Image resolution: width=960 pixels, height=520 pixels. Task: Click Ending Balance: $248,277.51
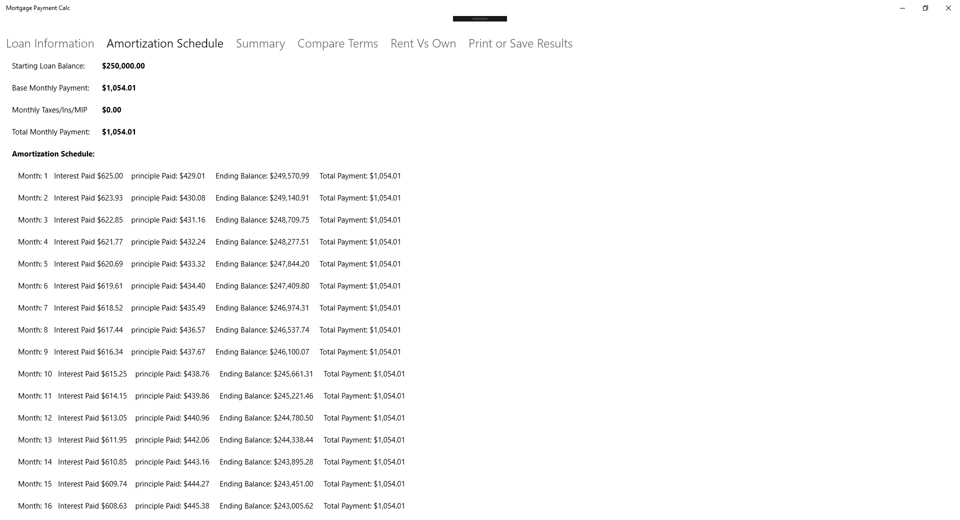pos(262,242)
